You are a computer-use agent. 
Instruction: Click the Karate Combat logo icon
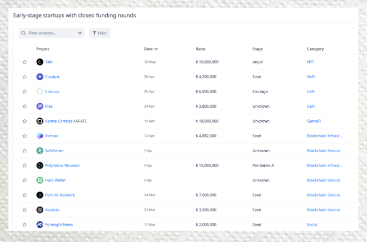(x=40, y=121)
